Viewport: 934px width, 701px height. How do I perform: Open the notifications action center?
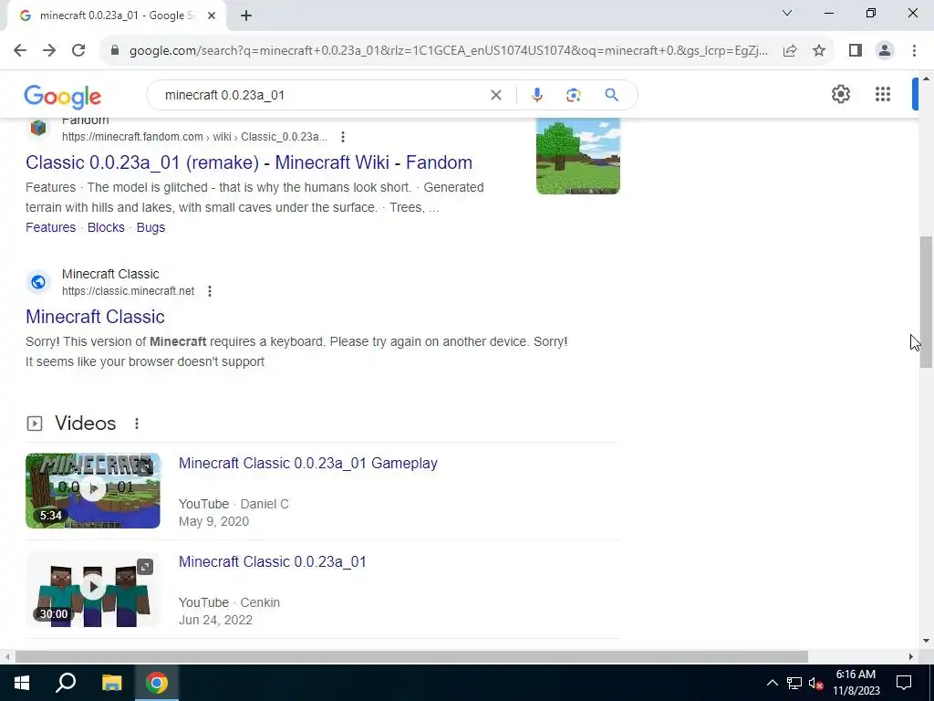(x=904, y=683)
